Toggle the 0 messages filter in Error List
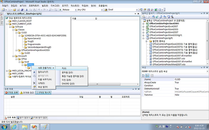209x130 pixels. (x=43, y=93)
